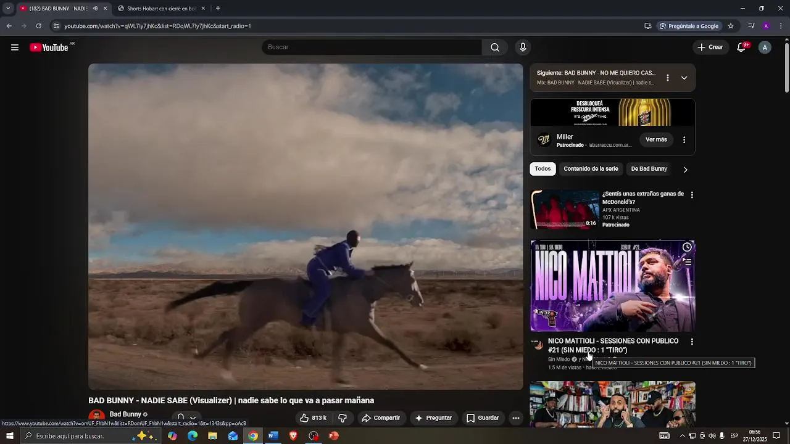Save the video with Guardar
This screenshot has height=444, width=790.
[483, 418]
